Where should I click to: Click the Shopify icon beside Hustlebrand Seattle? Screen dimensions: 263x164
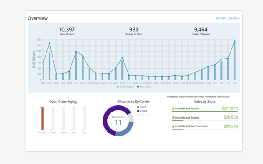click(x=173, y=118)
